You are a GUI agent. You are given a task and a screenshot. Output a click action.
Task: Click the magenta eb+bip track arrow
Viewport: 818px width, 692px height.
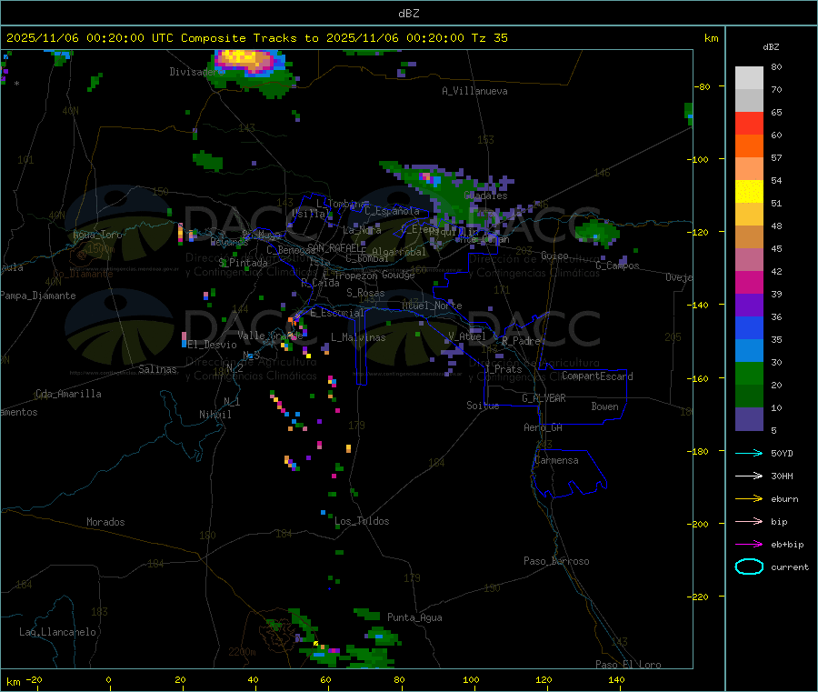[749, 545]
